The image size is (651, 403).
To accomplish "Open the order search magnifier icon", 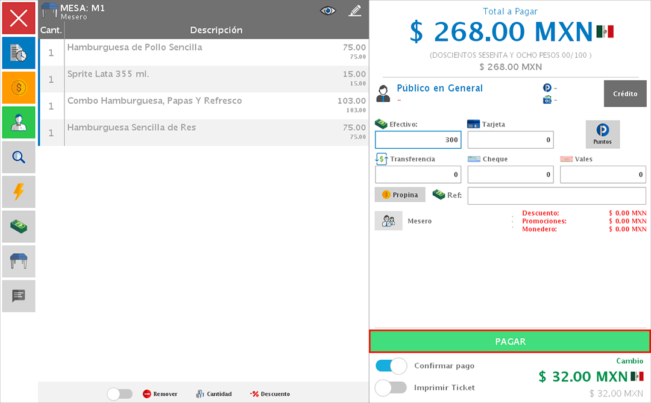I will coord(18,157).
